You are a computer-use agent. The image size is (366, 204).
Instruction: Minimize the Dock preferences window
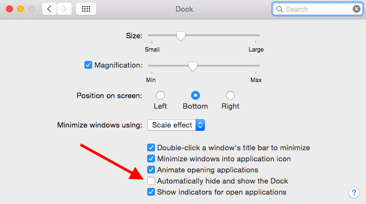pos(21,9)
